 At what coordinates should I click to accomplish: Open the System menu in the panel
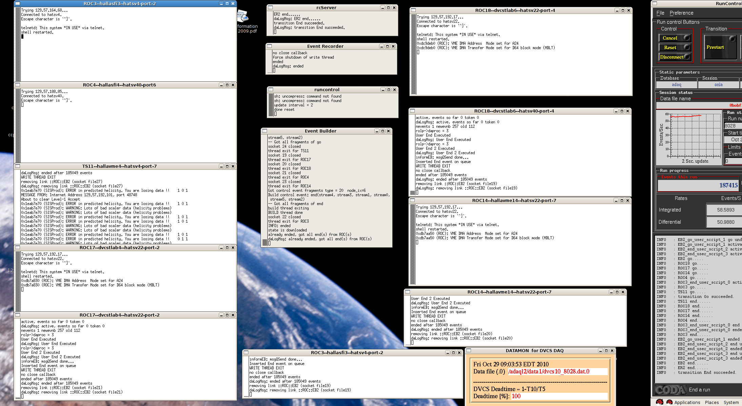tap(731, 402)
